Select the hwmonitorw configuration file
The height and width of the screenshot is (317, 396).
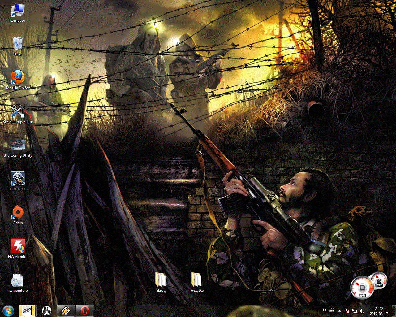(18, 282)
